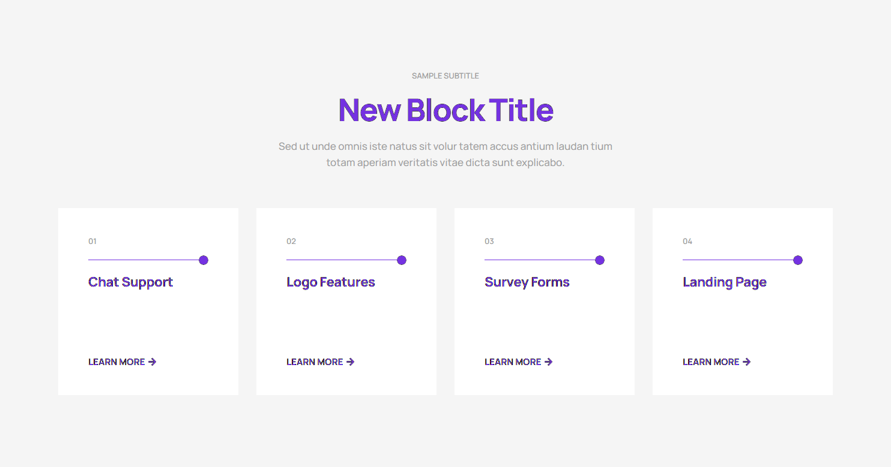Click the Sample Subtitle text

[x=445, y=76]
